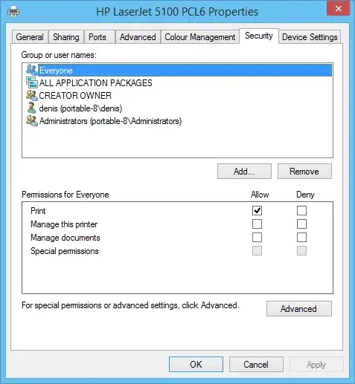Click the Manage this printer label
Viewport: 355px width, 384px height.
[x=64, y=224]
